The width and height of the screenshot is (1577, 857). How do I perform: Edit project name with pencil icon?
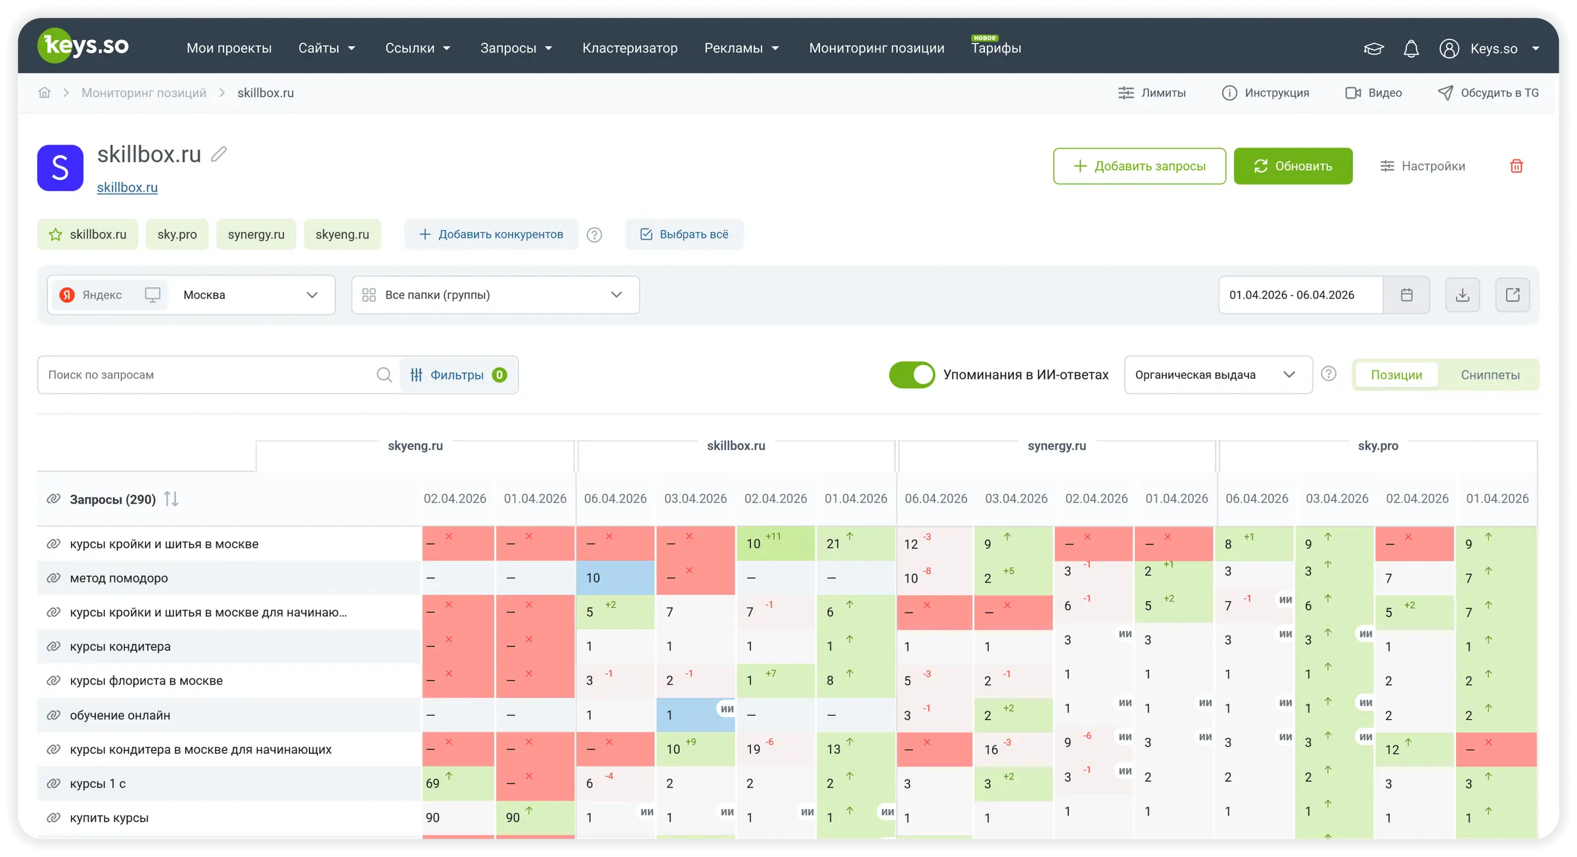(219, 154)
